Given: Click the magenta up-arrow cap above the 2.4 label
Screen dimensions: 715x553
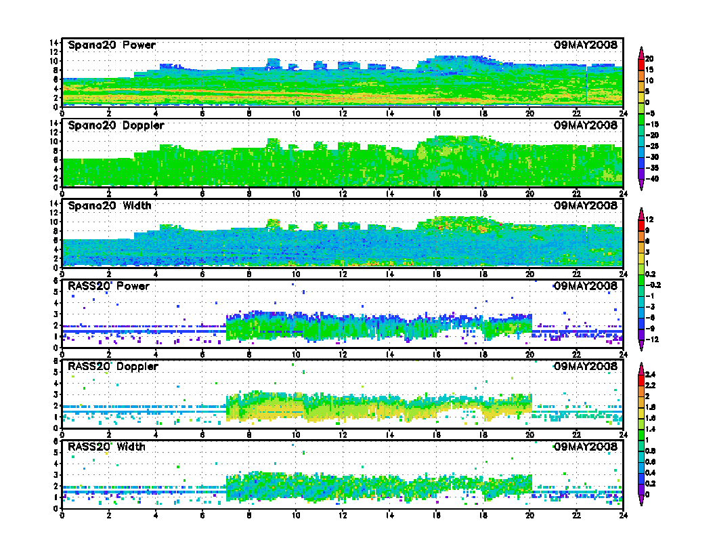Looking at the screenshot, I should [x=641, y=368].
